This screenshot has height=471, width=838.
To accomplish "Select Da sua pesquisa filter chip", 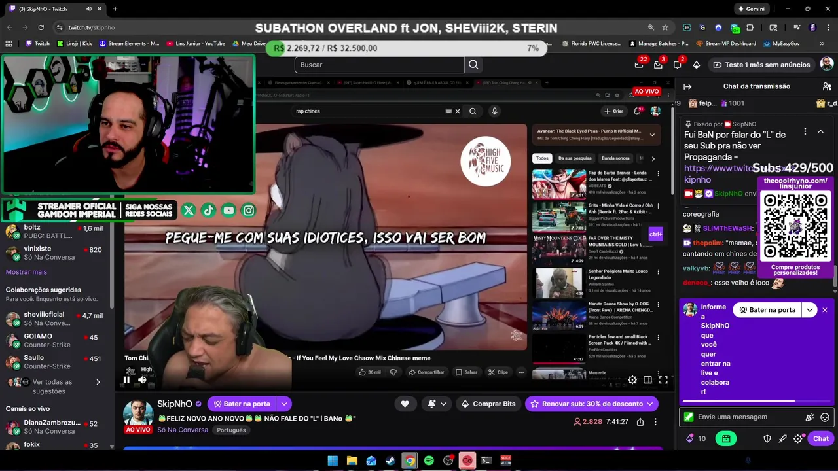I will tap(575, 158).
